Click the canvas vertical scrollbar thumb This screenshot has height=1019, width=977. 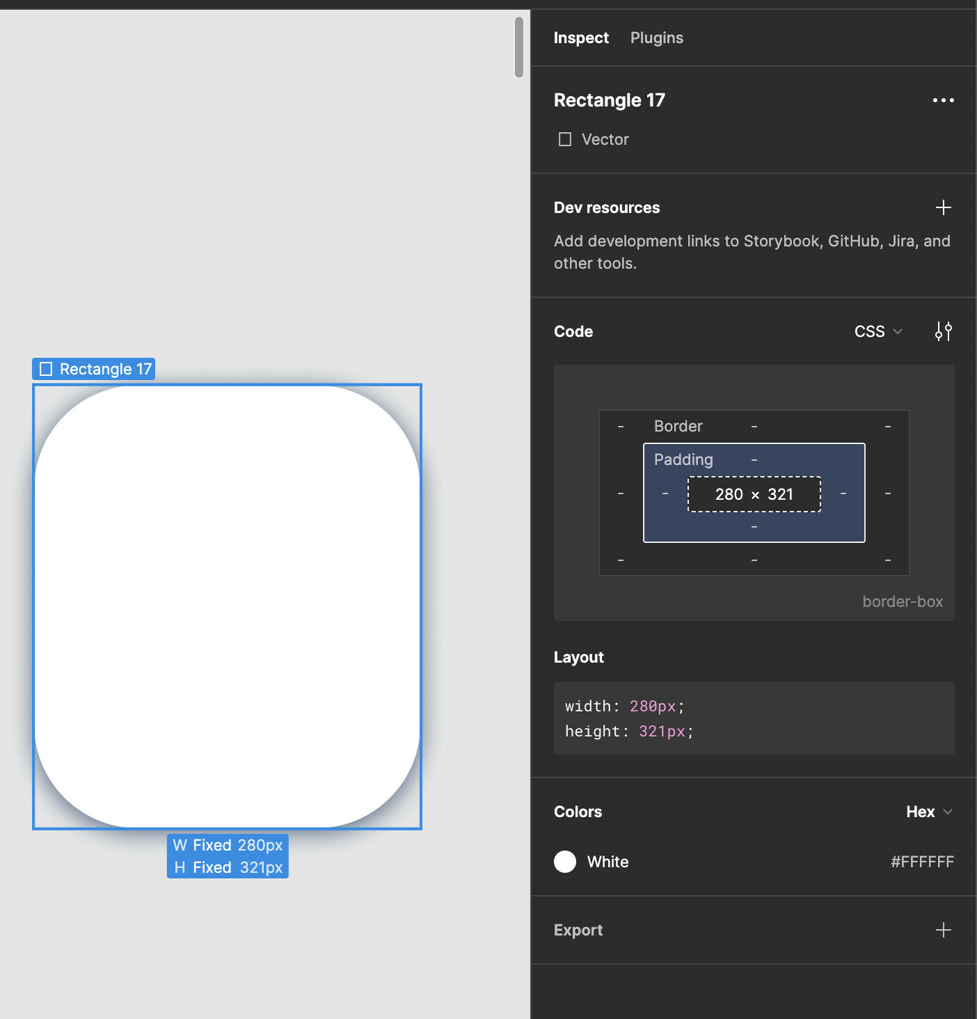(519, 47)
